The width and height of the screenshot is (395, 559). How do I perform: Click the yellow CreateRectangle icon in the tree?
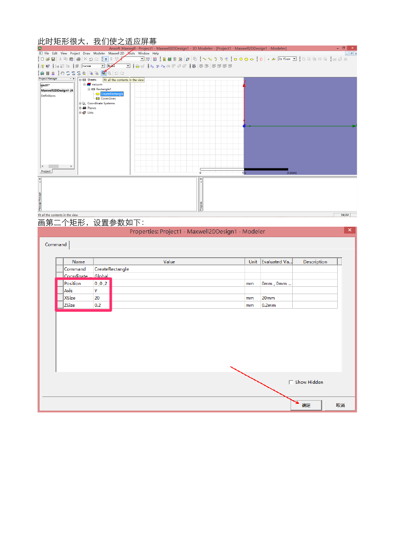pos(97,94)
